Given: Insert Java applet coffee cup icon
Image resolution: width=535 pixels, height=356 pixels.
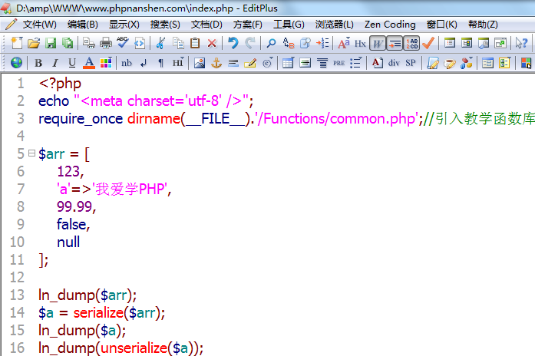Looking at the screenshot, I should coord(450,63).
